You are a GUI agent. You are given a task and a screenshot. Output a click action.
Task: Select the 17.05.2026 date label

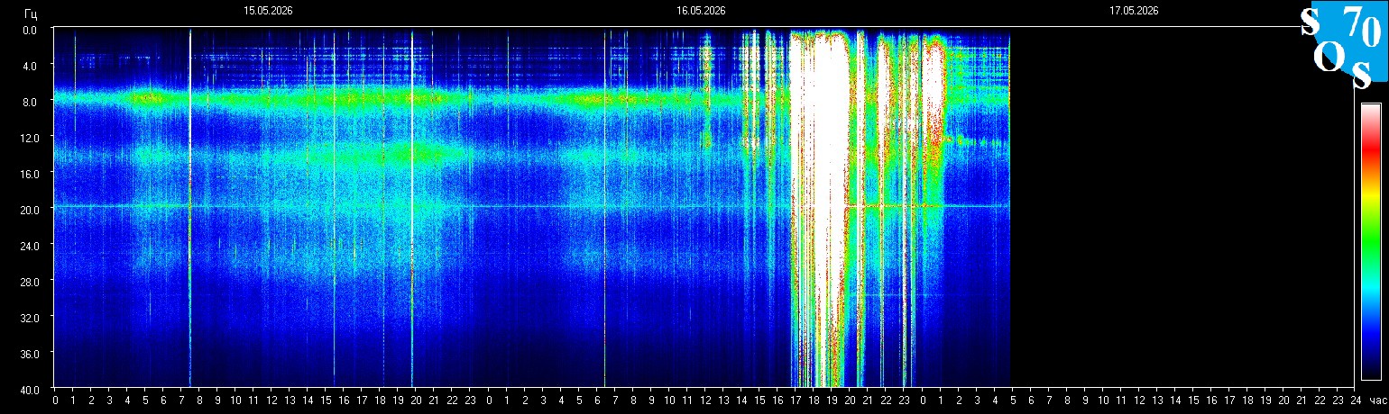point(1134,12)
